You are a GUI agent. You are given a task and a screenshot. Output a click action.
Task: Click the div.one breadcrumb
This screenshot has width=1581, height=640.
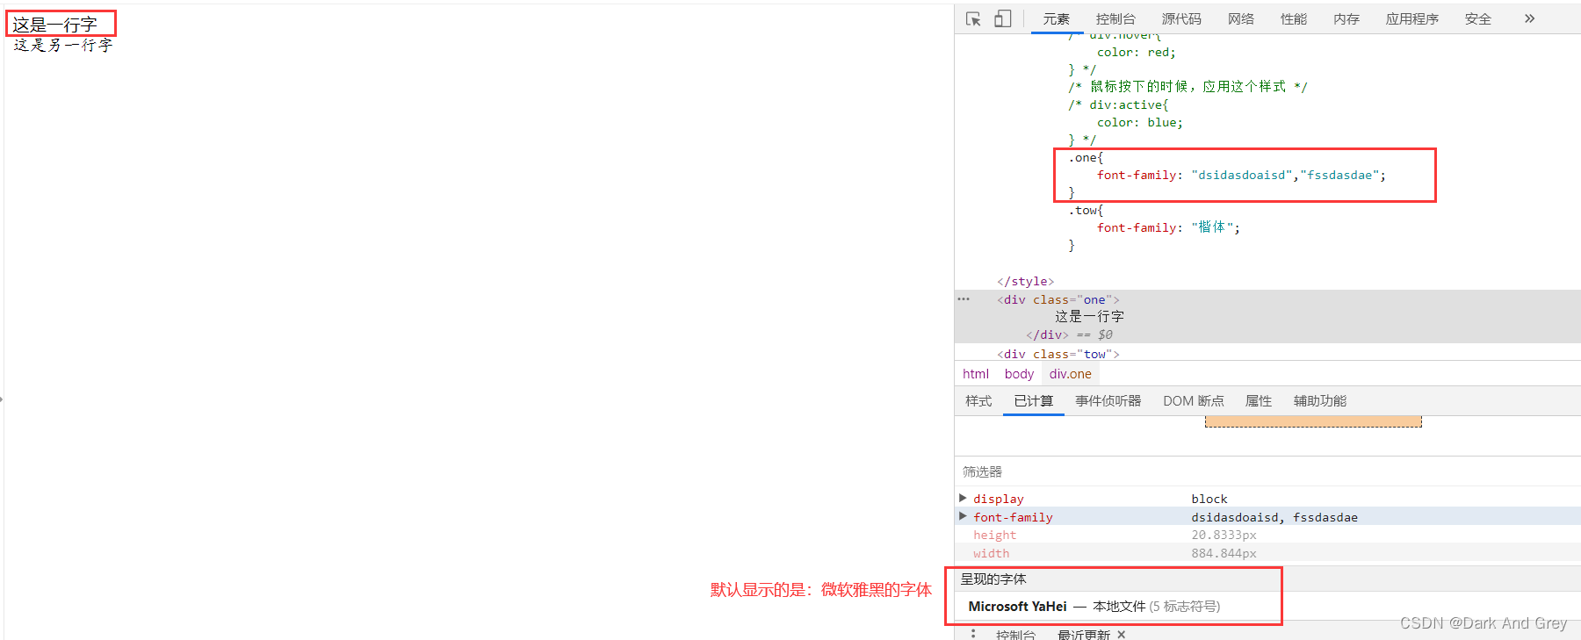point(1071,374)
